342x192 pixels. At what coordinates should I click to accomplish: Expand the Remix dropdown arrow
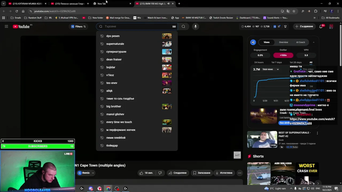93,173
